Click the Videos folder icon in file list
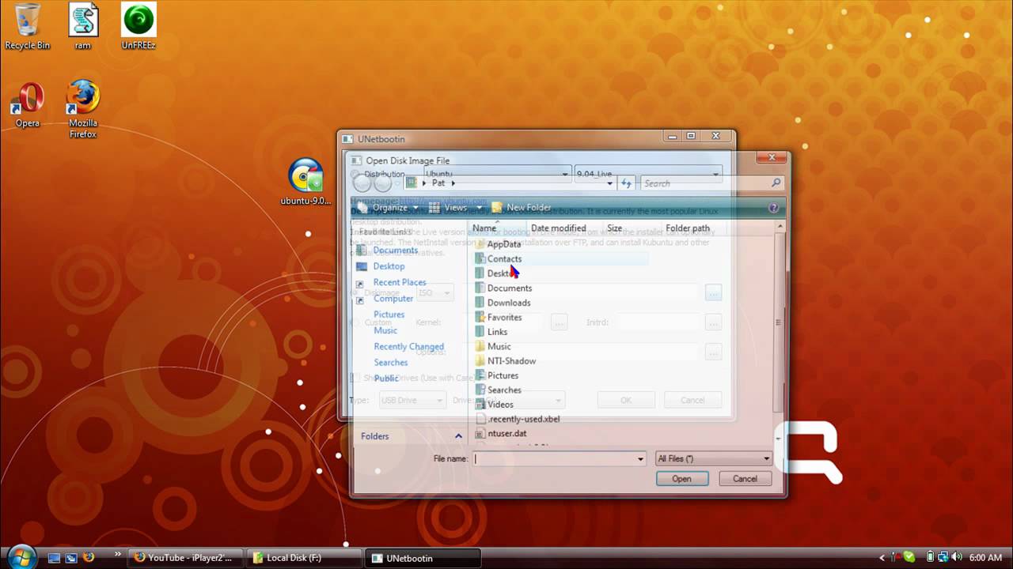Image resolution: width=1013 pixels, height=569 pixels. pos(480,405)
